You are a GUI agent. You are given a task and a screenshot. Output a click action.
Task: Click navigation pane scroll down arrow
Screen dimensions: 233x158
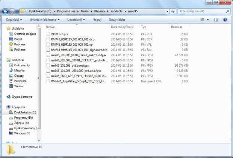(x=39, y=141)
